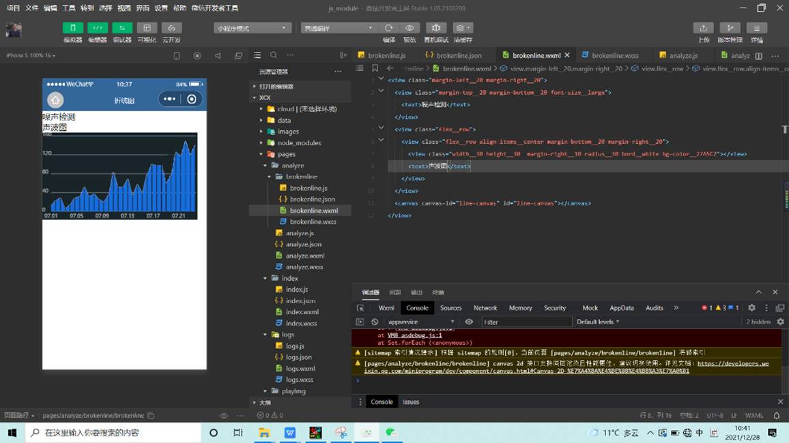
Task: Open the 清缓存 clear cache menu
Action: [x=463, y=28]
